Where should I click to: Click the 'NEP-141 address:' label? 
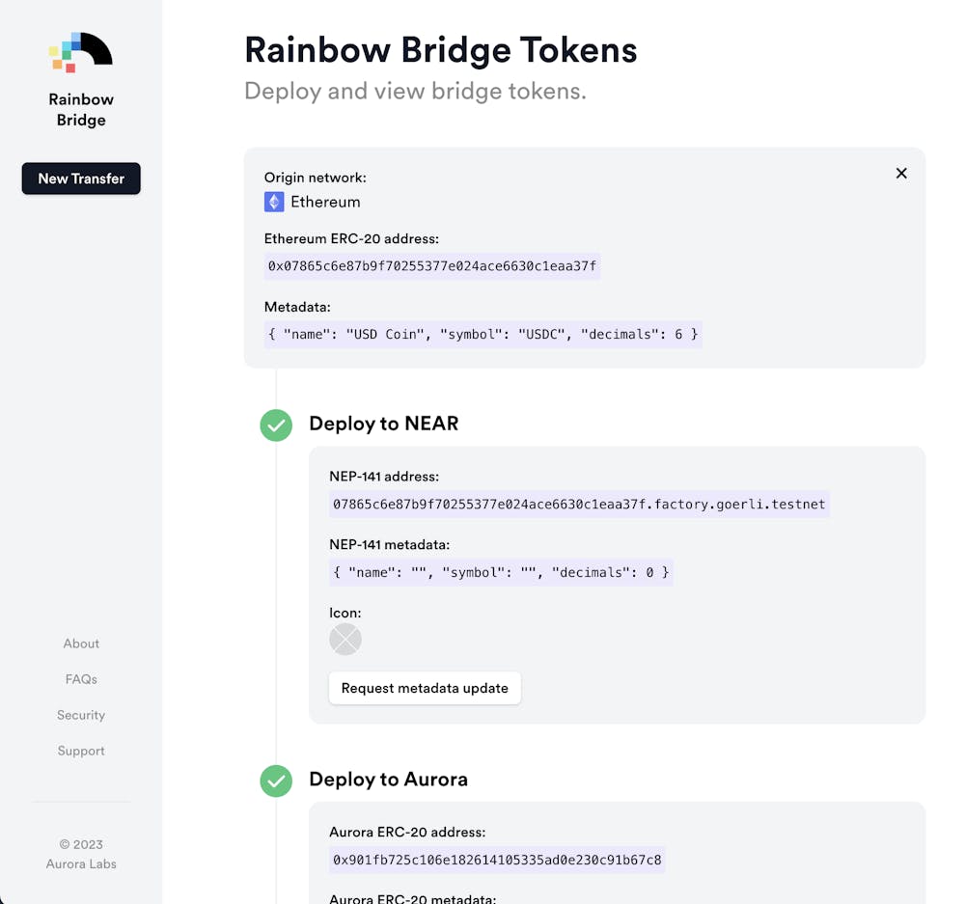click(384, 477)
